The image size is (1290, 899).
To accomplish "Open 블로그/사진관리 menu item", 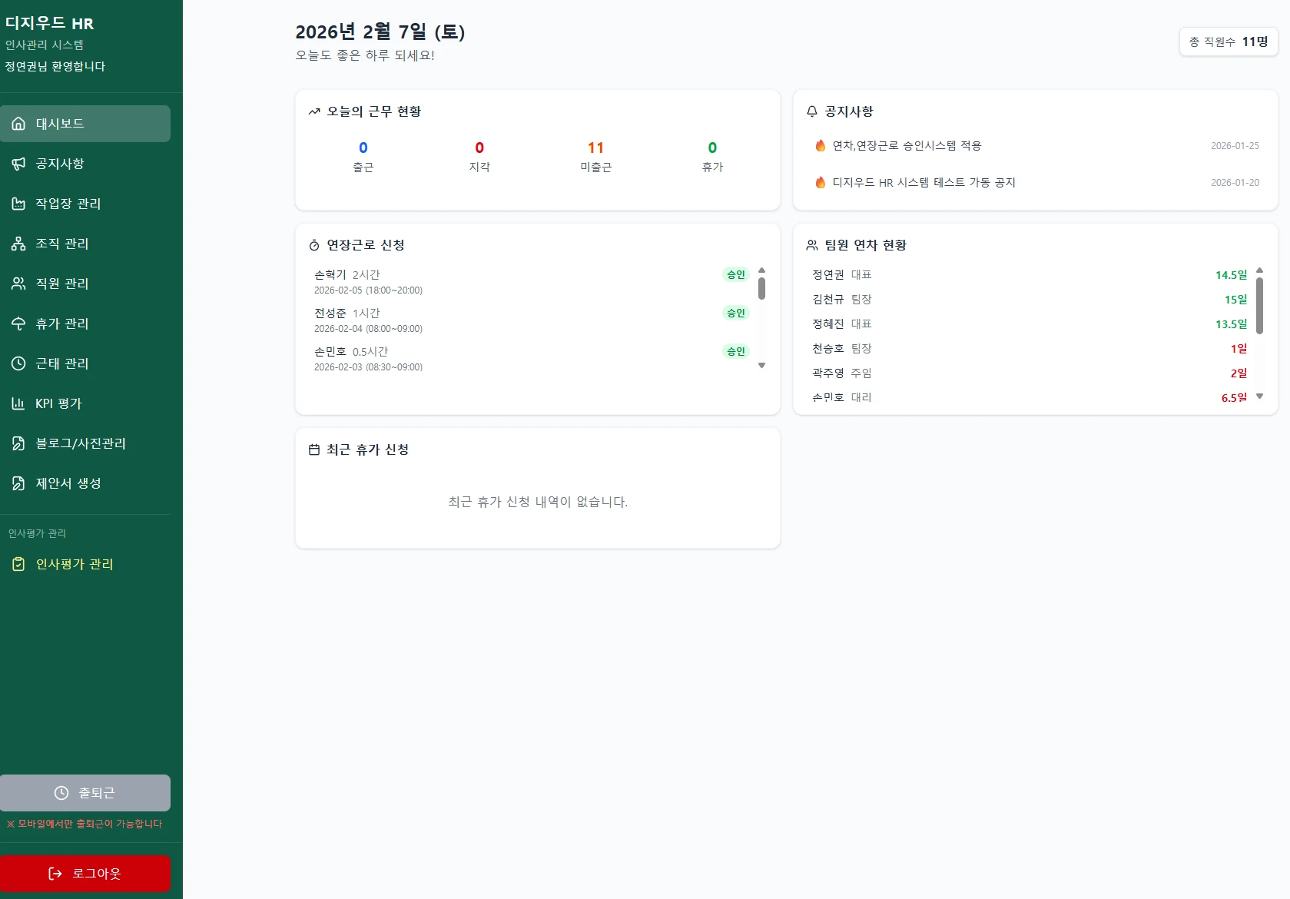I will tap(85, 443).
